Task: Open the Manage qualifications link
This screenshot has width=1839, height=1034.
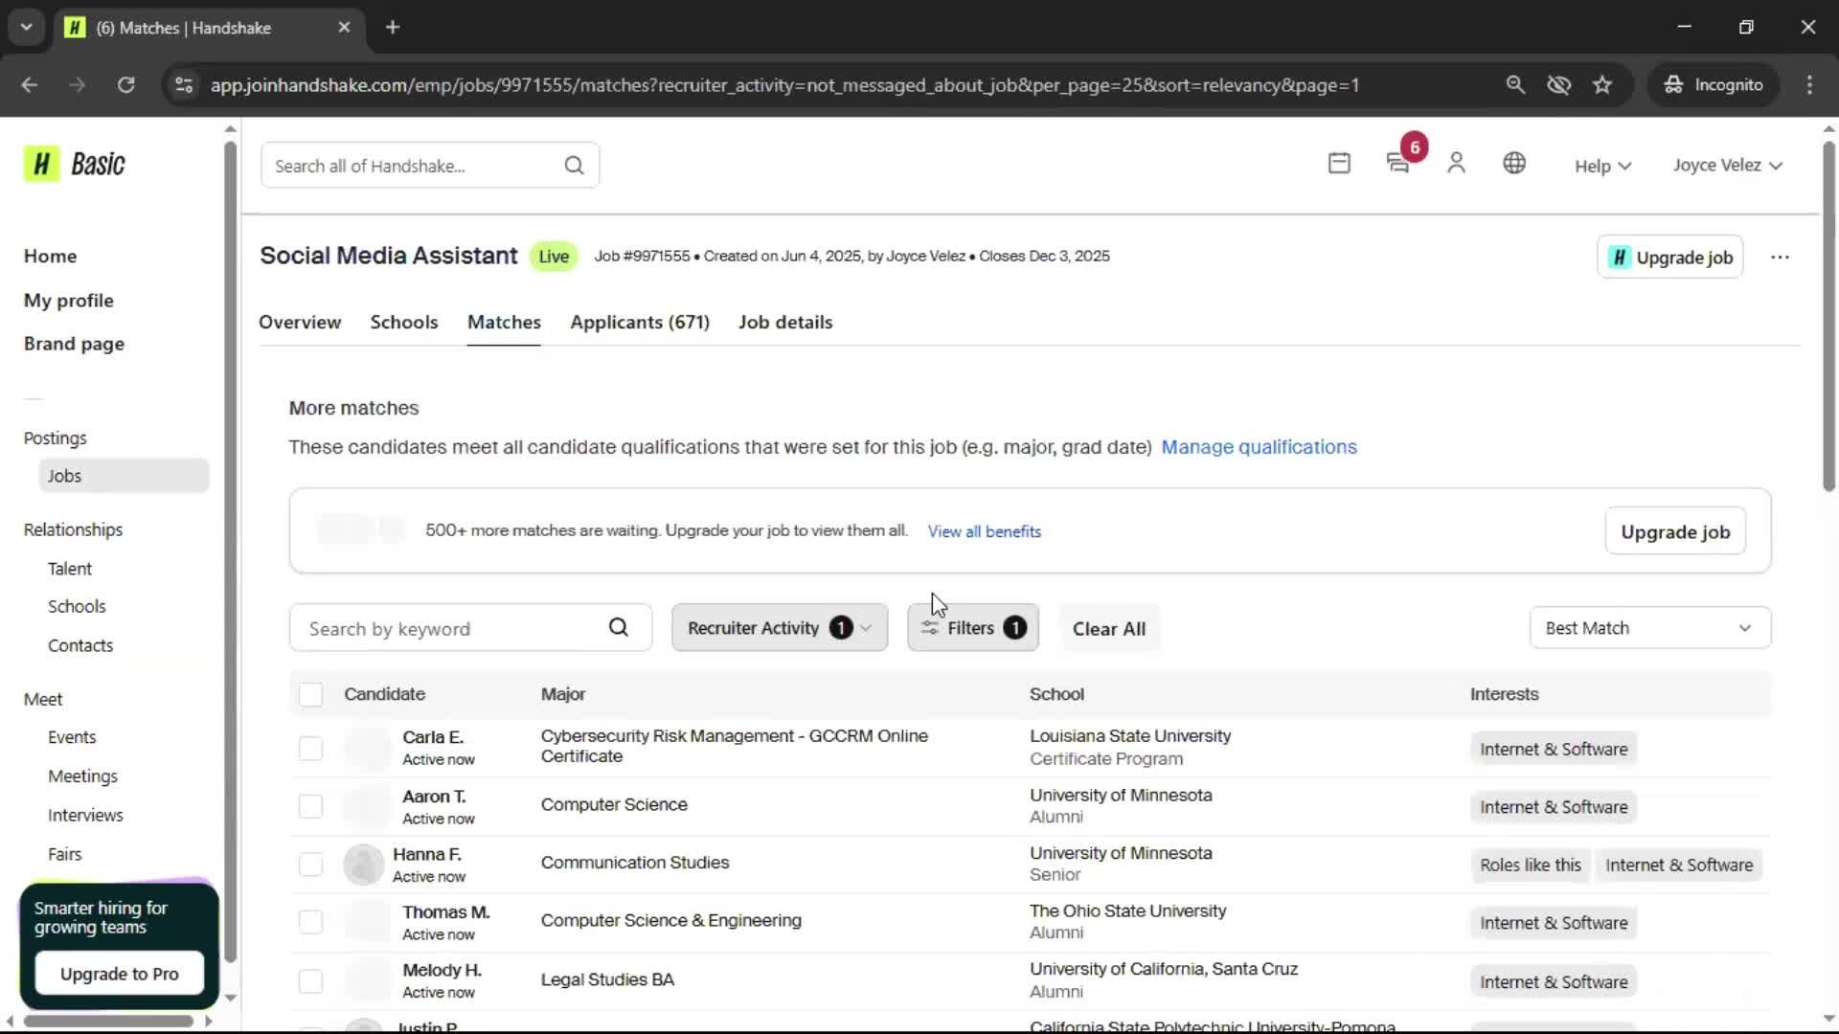Action: [x=1259, y=446]
